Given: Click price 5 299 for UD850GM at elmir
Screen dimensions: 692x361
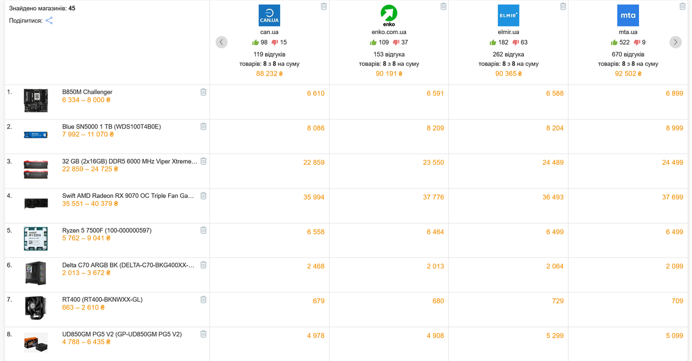Looking at the screenshot, I should click(x=555, y=336).
